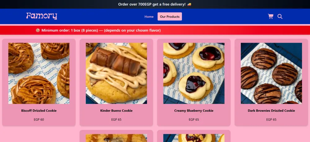Click the delivery truck emoji in the top bar
This screenshot has width=310, height=142.
(189, 4)
